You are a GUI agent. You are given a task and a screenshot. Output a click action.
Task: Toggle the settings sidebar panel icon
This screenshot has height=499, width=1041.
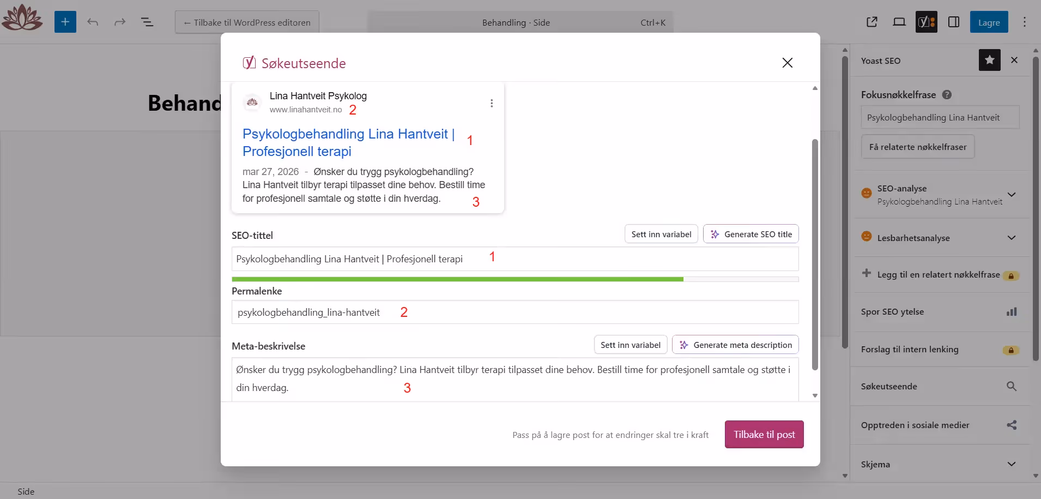pos(954,22)
